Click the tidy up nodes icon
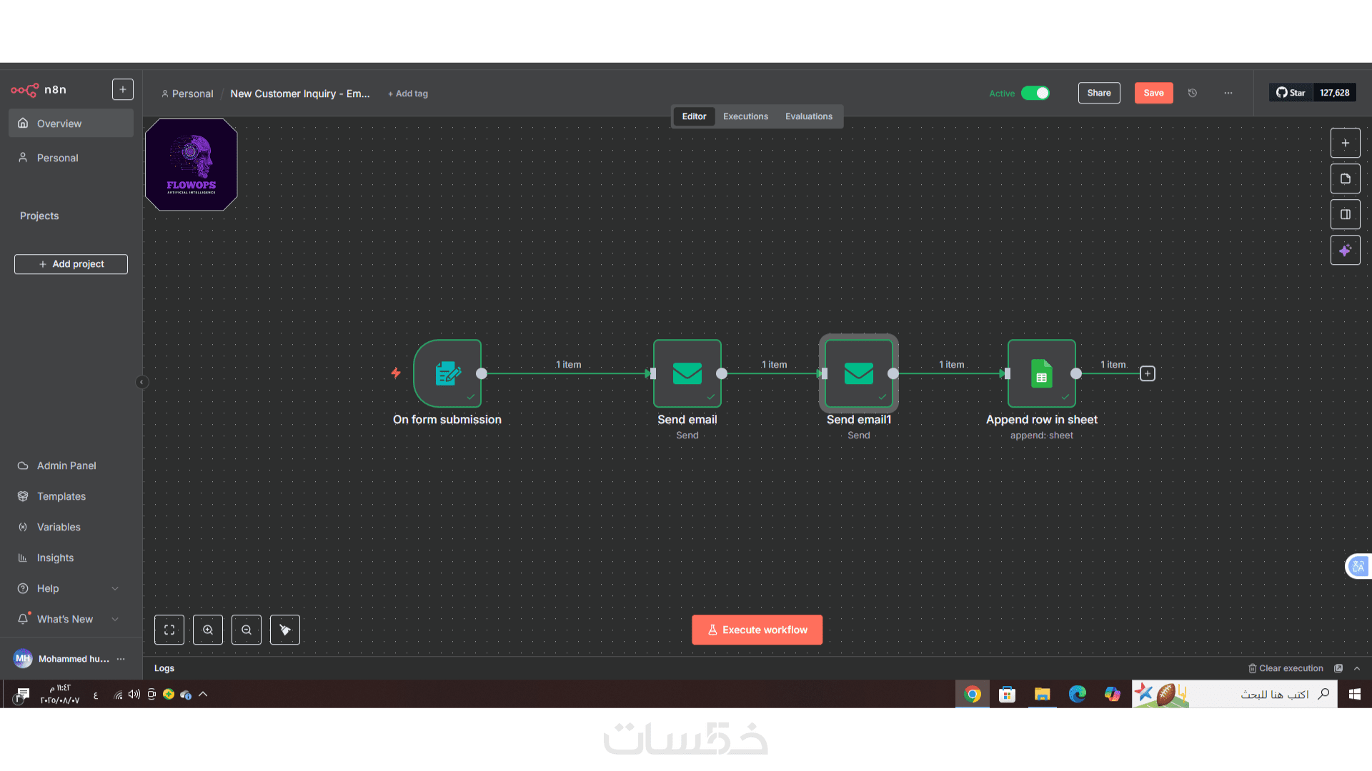Image resolution: width=1372 pixels, height=771 pixels. tap(285, 630)
